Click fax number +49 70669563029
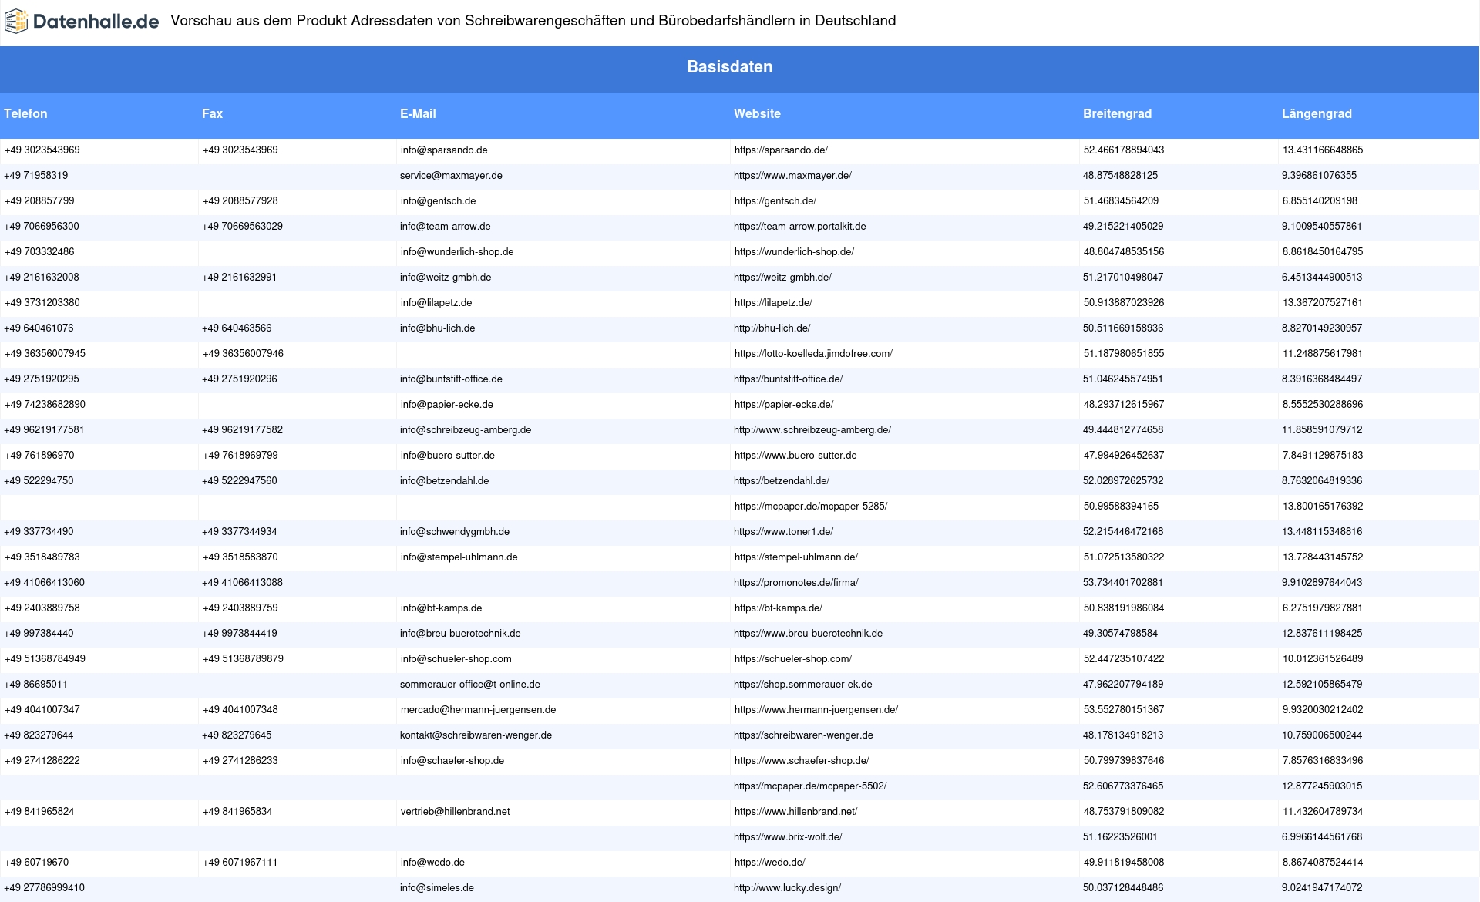 pos(242,227)
